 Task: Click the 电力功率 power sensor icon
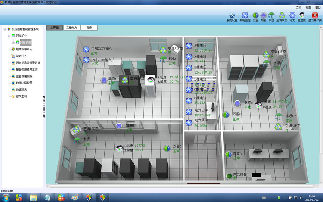(189, 111)
